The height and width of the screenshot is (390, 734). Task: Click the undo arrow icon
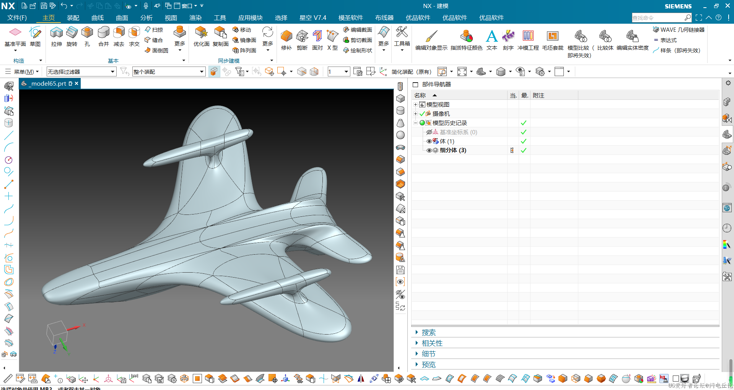click(64, 6)
